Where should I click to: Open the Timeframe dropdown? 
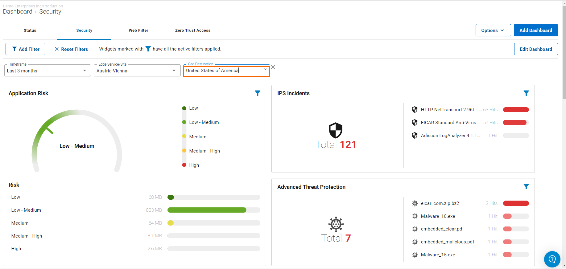(x=48, y=71)
